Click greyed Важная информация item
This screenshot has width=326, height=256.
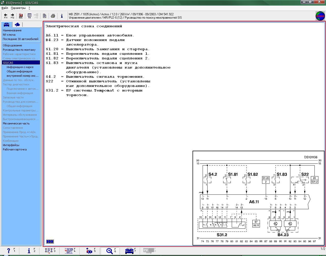(x=20, y=93)
